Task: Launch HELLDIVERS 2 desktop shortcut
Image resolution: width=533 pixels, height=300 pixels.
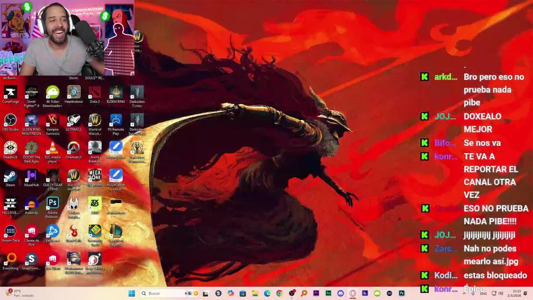Action: pyautogui.click(x=10, y=208)
